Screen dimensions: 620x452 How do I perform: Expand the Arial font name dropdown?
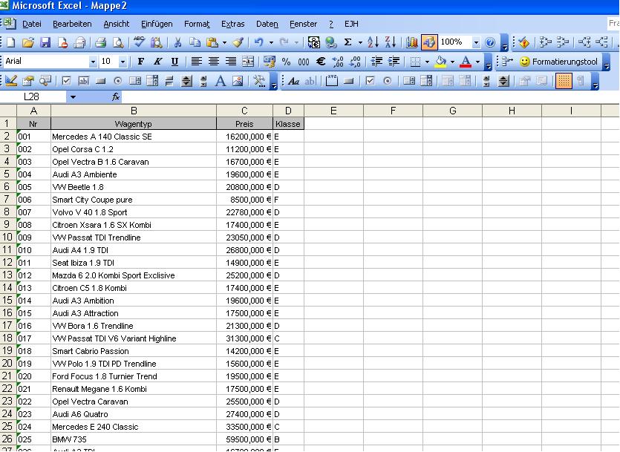click(93, 62)
